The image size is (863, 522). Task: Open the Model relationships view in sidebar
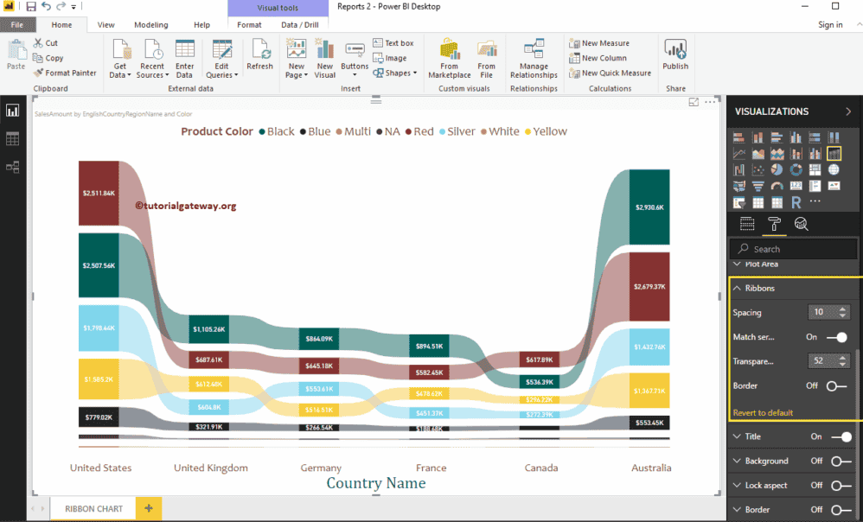tap(13, 167)
